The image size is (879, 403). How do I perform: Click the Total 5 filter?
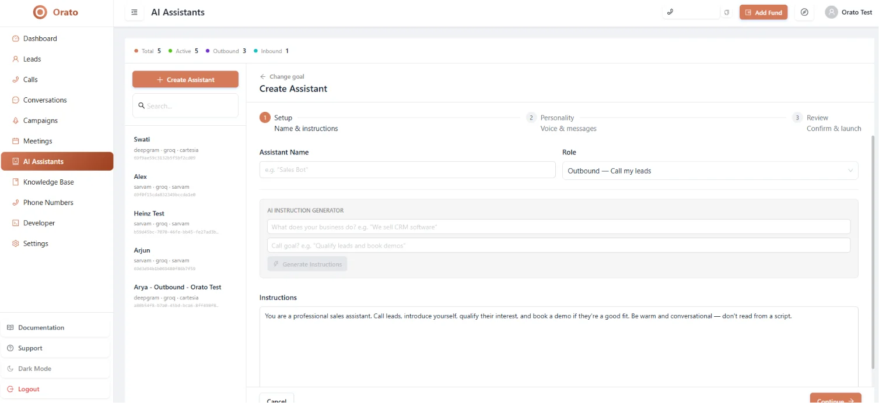pyautogui.click(x=148, y=51)
